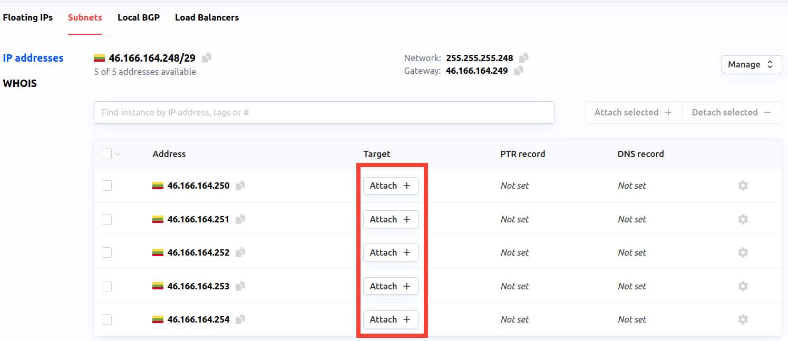Open the Manage dropdown

752,64
